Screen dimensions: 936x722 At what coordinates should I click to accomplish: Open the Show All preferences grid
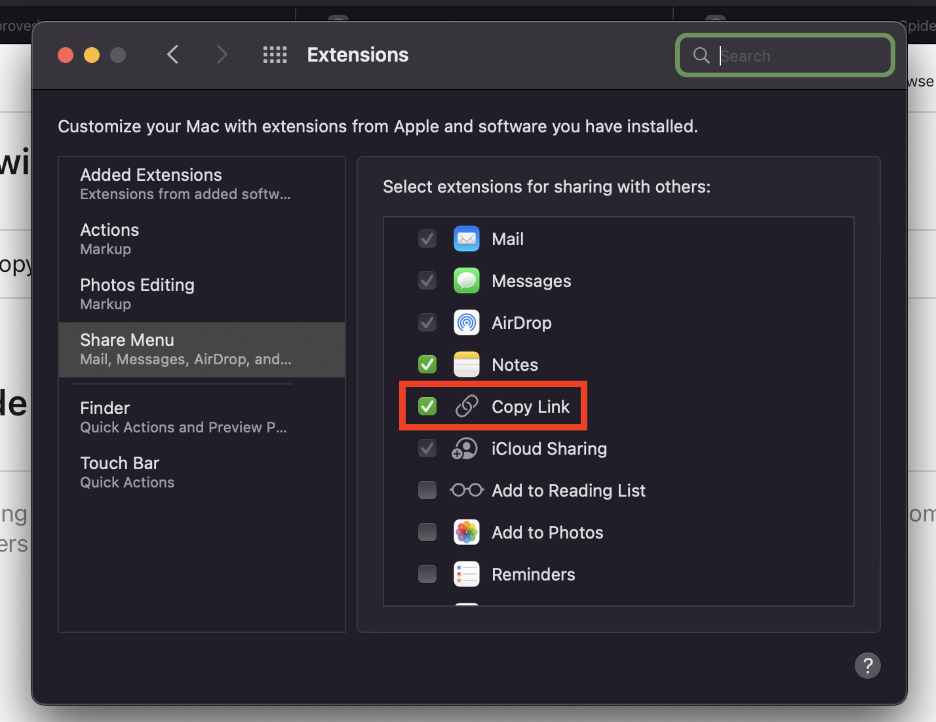(275, 55)
